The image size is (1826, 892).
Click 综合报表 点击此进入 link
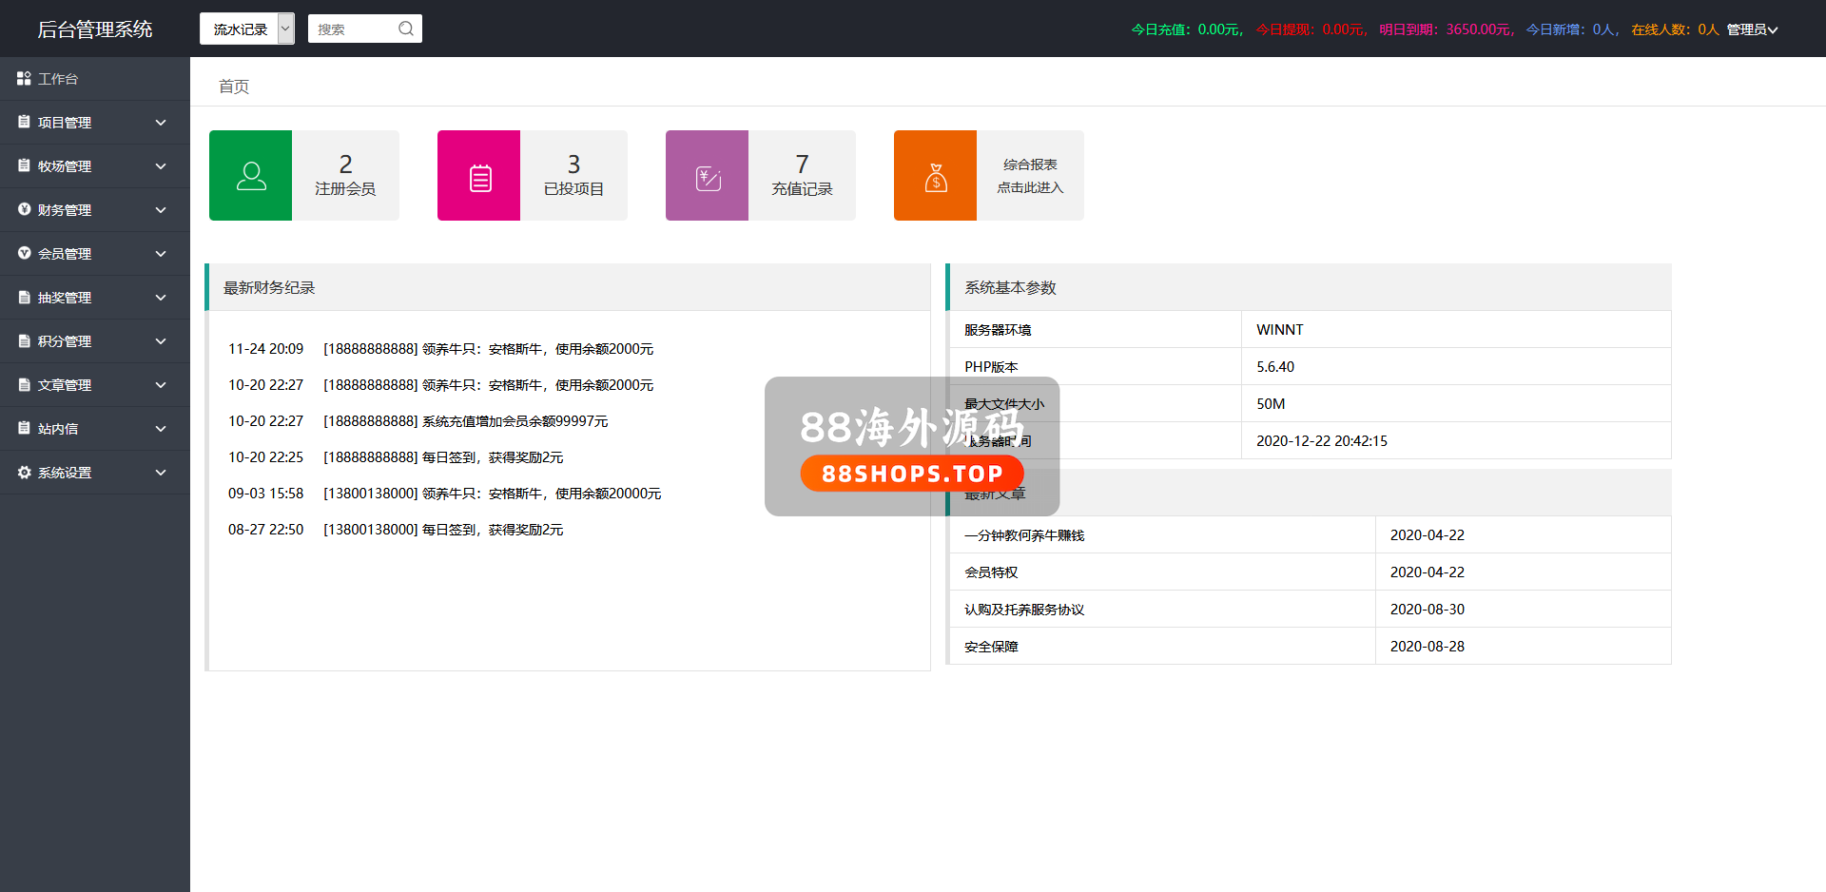1030,176
